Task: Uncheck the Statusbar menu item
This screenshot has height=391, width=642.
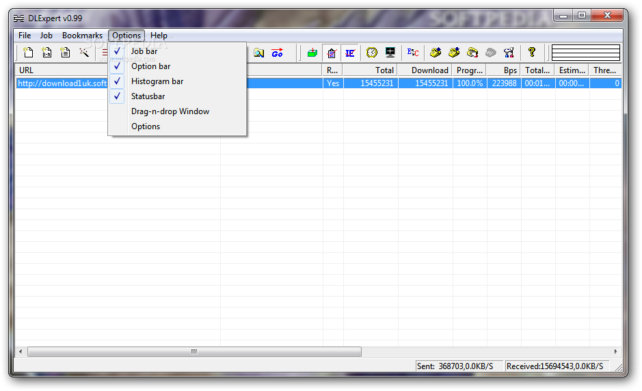Action: tap(177, 96)
